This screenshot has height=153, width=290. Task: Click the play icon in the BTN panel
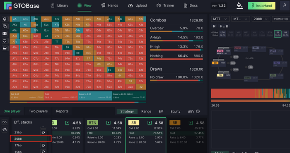[x=109, y=123]
